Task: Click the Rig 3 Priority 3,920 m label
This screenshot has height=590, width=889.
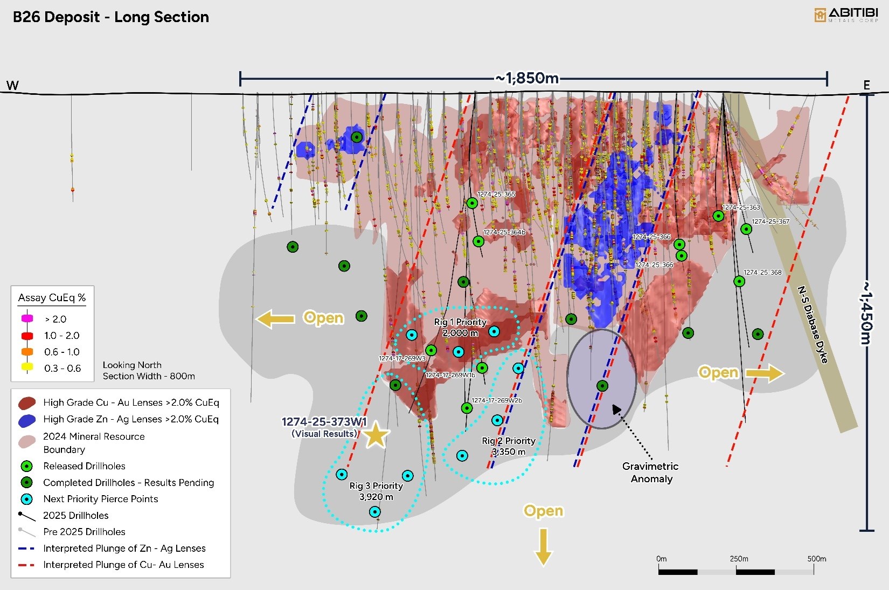Action: click(376, 491)
